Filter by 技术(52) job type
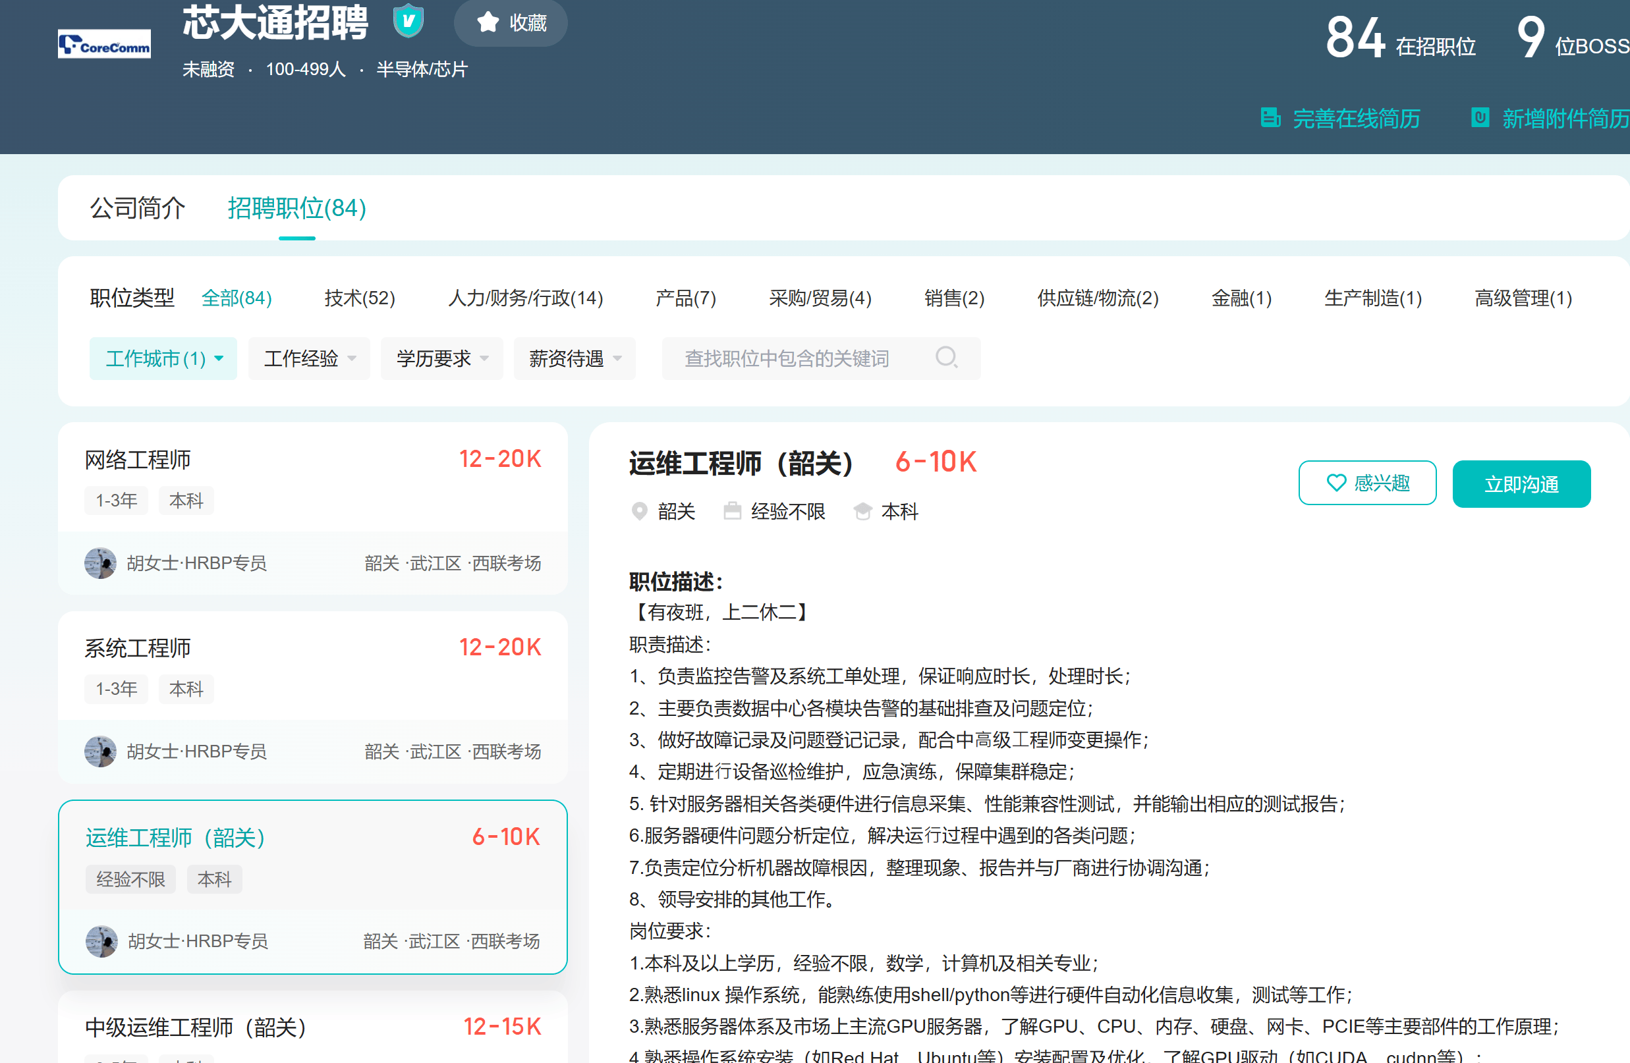The height and width of the screenshot is (1063, 1630). pyautogui.click(x=360, y=298)
